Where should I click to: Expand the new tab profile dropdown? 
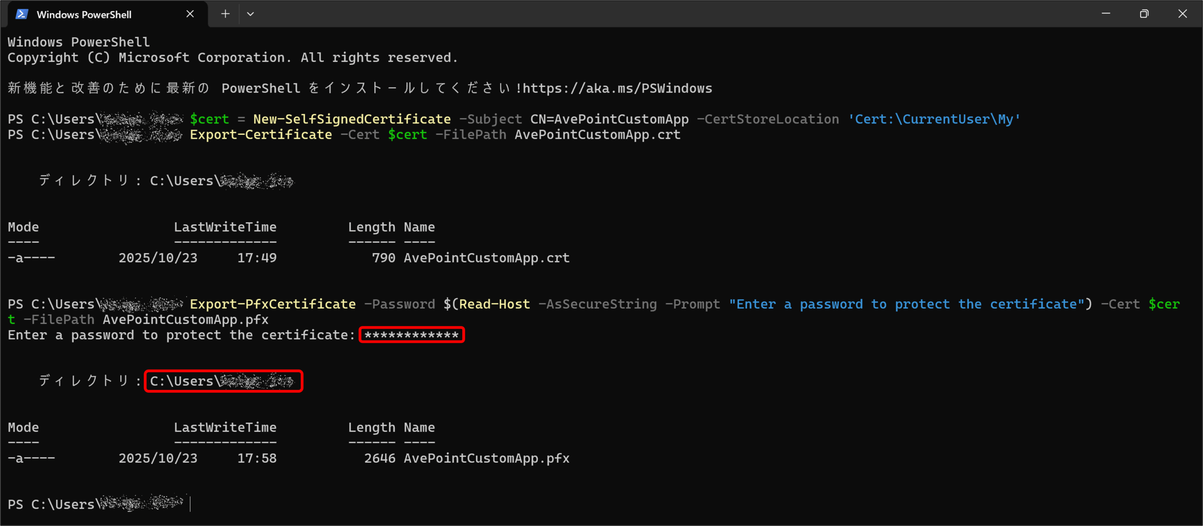(x=250, y=14)
